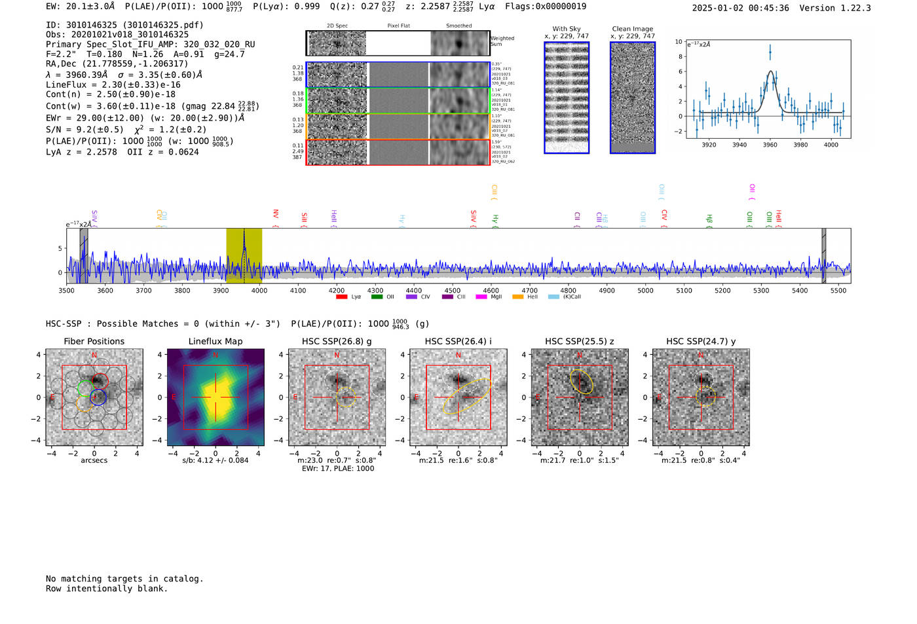Screen dimensions: 917x624
Task: Click the Q(z): 0.27 header value
Action: click(363, 7)
